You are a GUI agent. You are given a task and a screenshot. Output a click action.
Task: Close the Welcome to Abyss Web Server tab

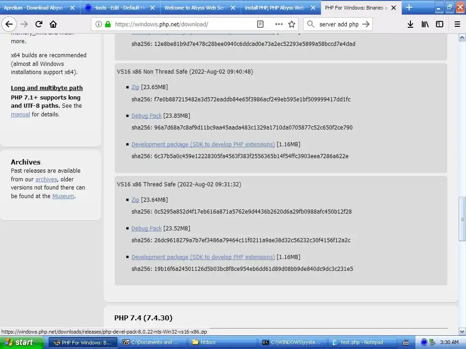[x=233, y=8]
